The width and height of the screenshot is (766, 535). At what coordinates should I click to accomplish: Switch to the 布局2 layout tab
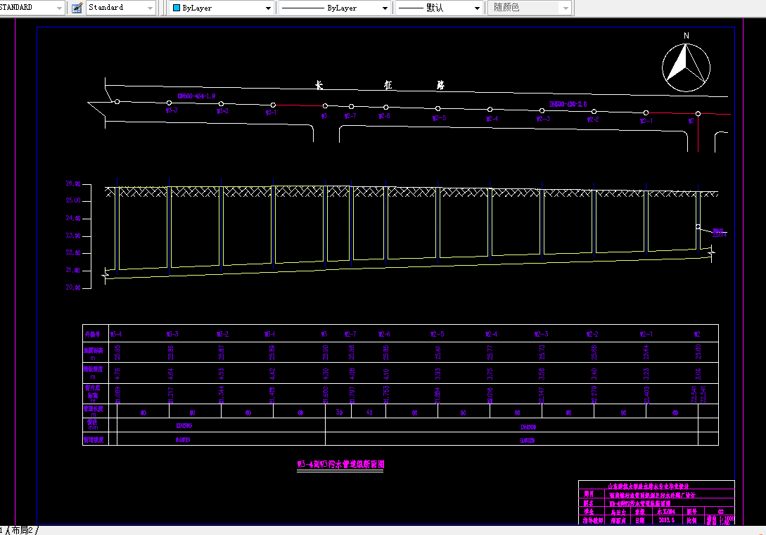[23, 530]
